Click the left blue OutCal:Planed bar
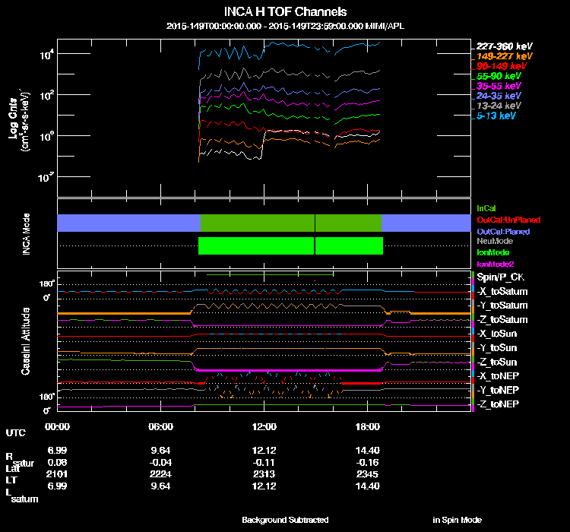This screenshot has width=570, height=532. tap(128, 223)
